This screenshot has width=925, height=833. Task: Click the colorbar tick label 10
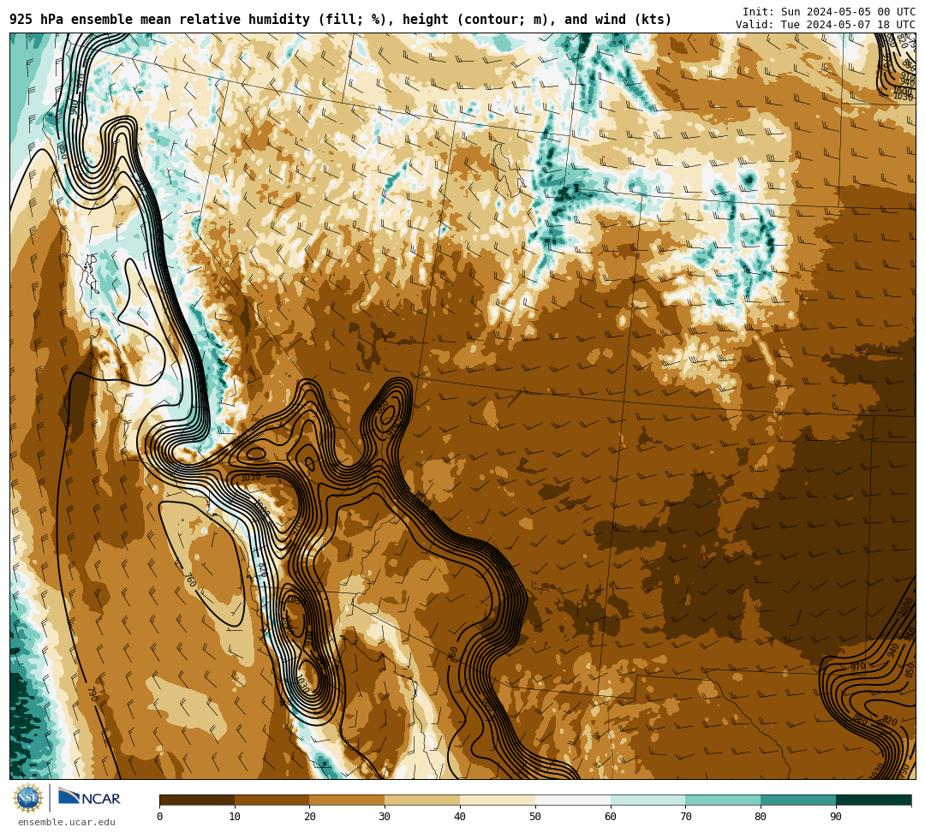[235, 817]
